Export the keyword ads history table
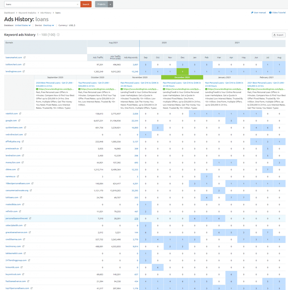The height and width of the screenshot is (290, 288). tap(279, 35)
